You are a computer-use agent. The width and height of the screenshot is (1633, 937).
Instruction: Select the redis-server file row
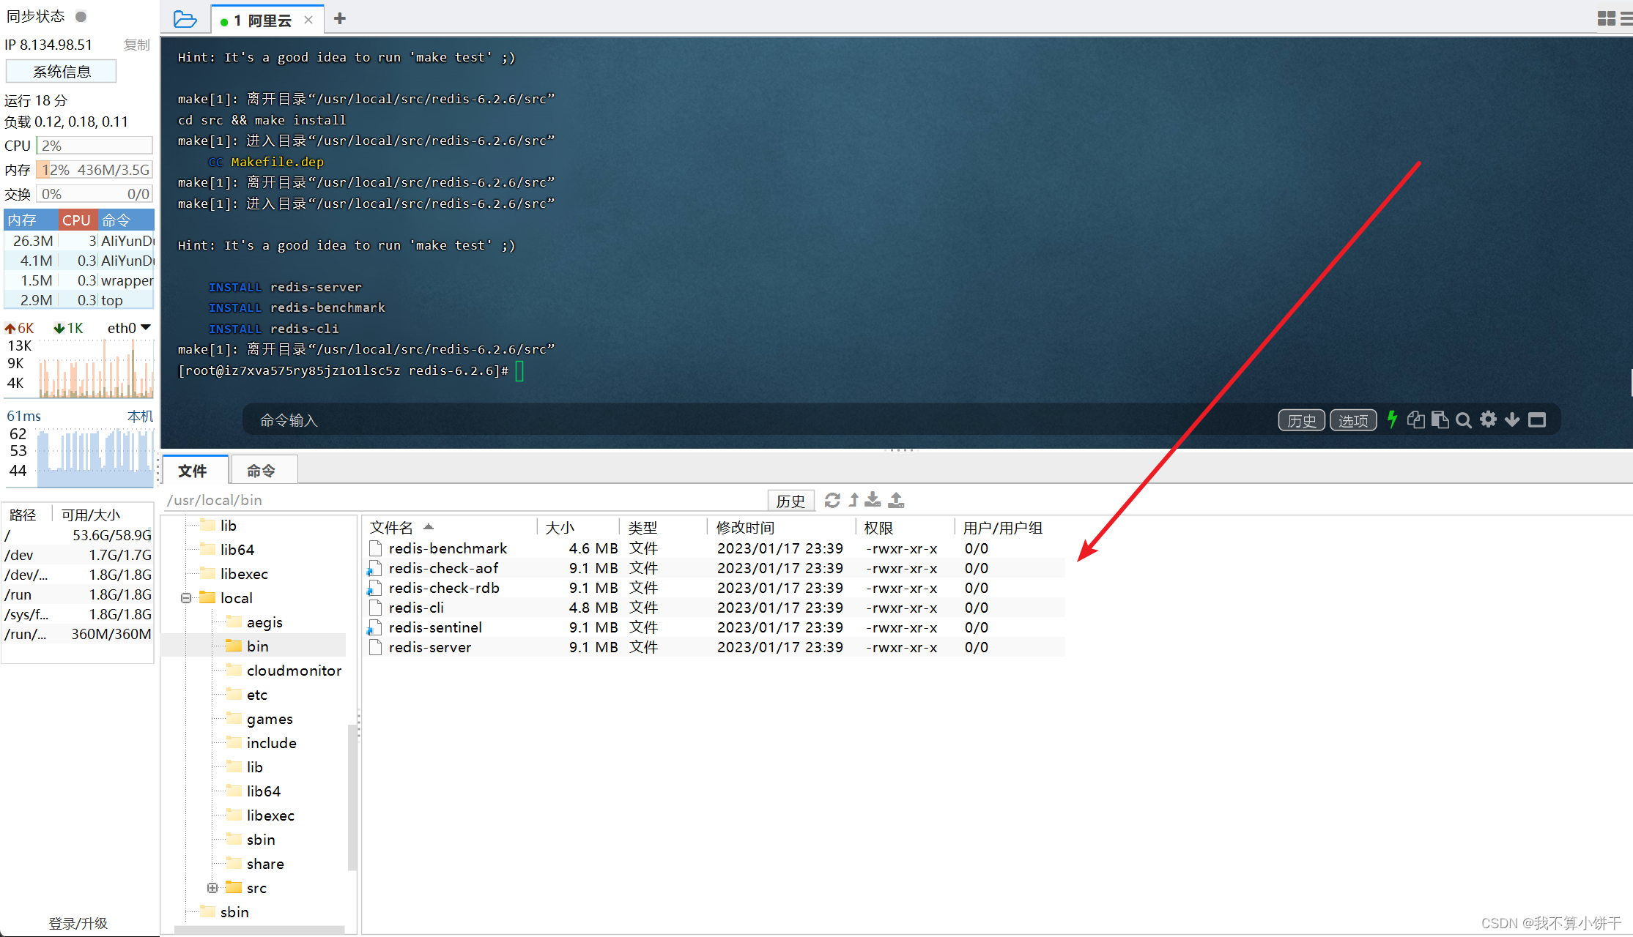tap(430, 647)
